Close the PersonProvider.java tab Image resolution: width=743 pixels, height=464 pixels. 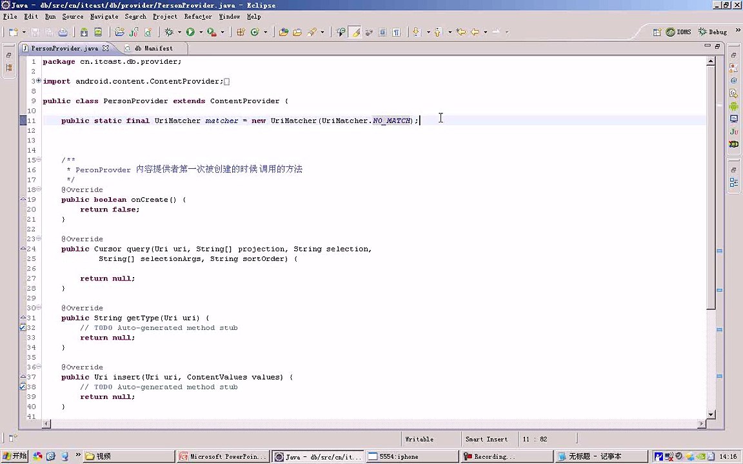[106, 48]
